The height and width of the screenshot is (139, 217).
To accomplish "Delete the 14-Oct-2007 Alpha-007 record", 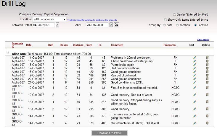I will click(207, 58).
